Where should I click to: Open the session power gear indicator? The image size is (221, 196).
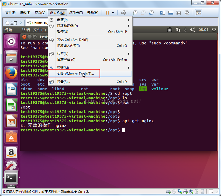214,30
